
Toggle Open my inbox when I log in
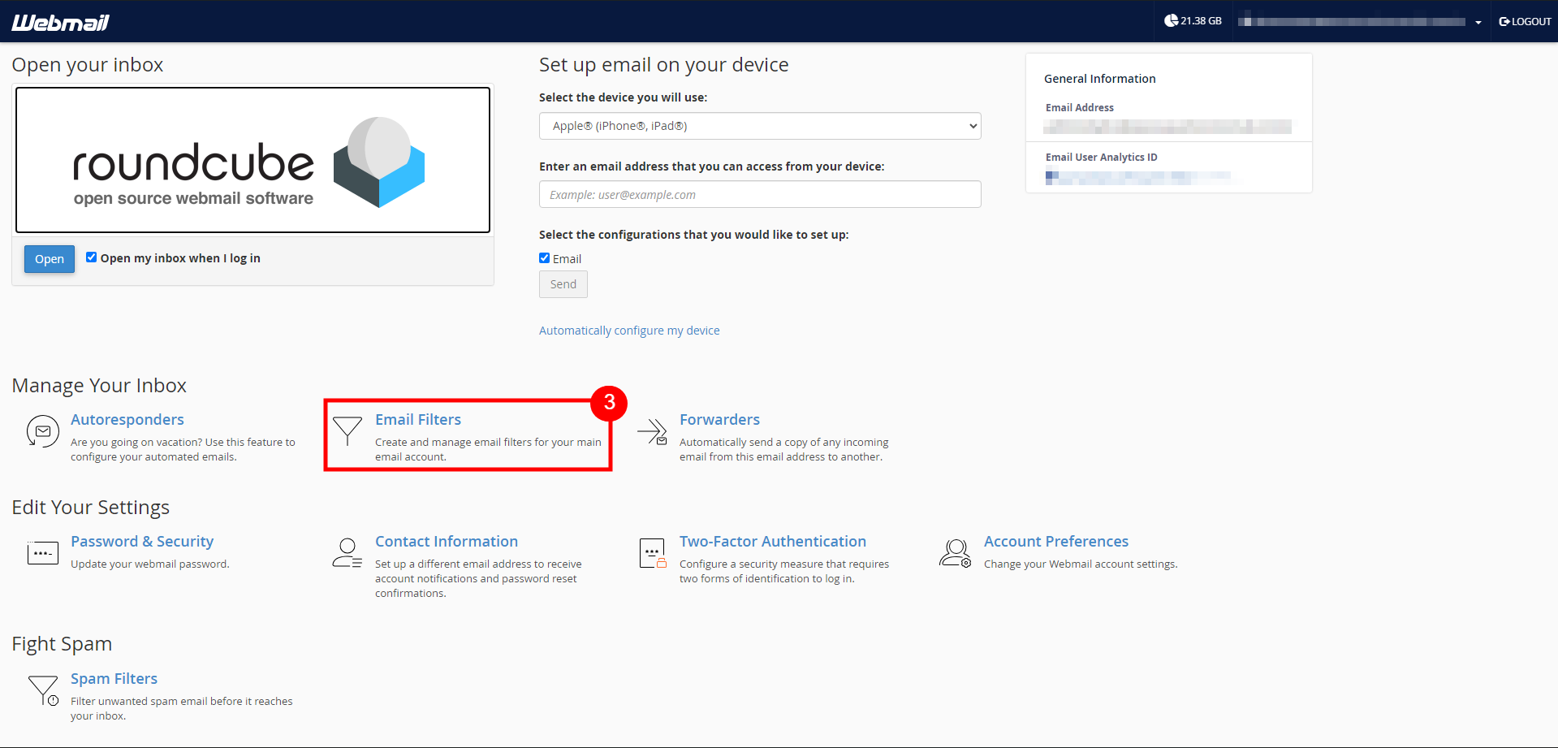point(91,257)
